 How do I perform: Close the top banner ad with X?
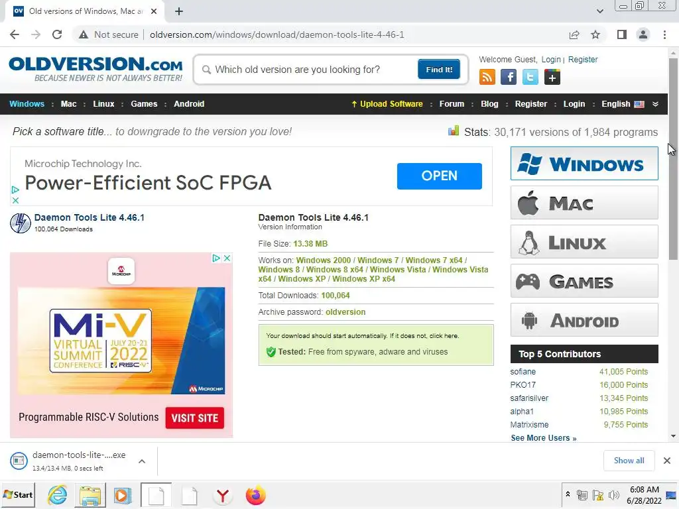tap(15, 200)
